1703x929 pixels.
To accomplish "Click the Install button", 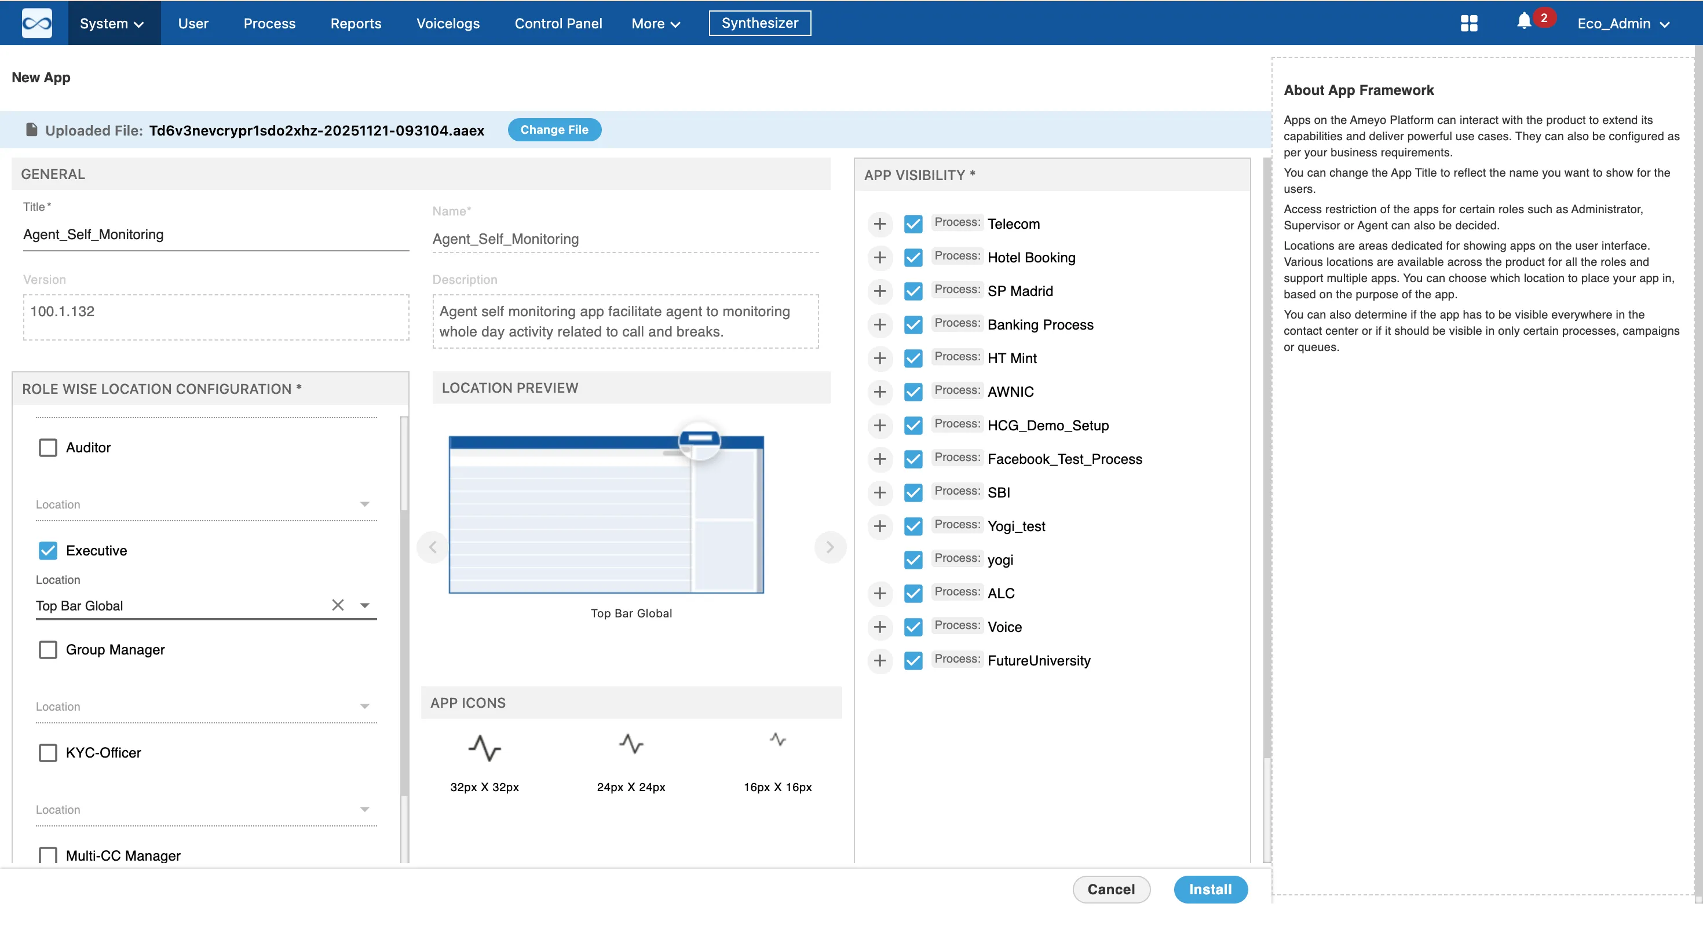I will (x=1210, y=890).
